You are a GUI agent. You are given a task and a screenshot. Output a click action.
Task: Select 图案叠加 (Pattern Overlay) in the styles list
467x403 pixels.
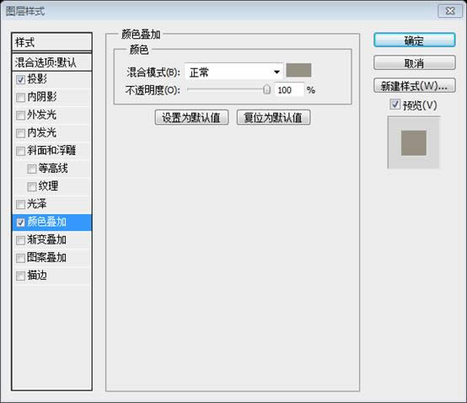51,258
